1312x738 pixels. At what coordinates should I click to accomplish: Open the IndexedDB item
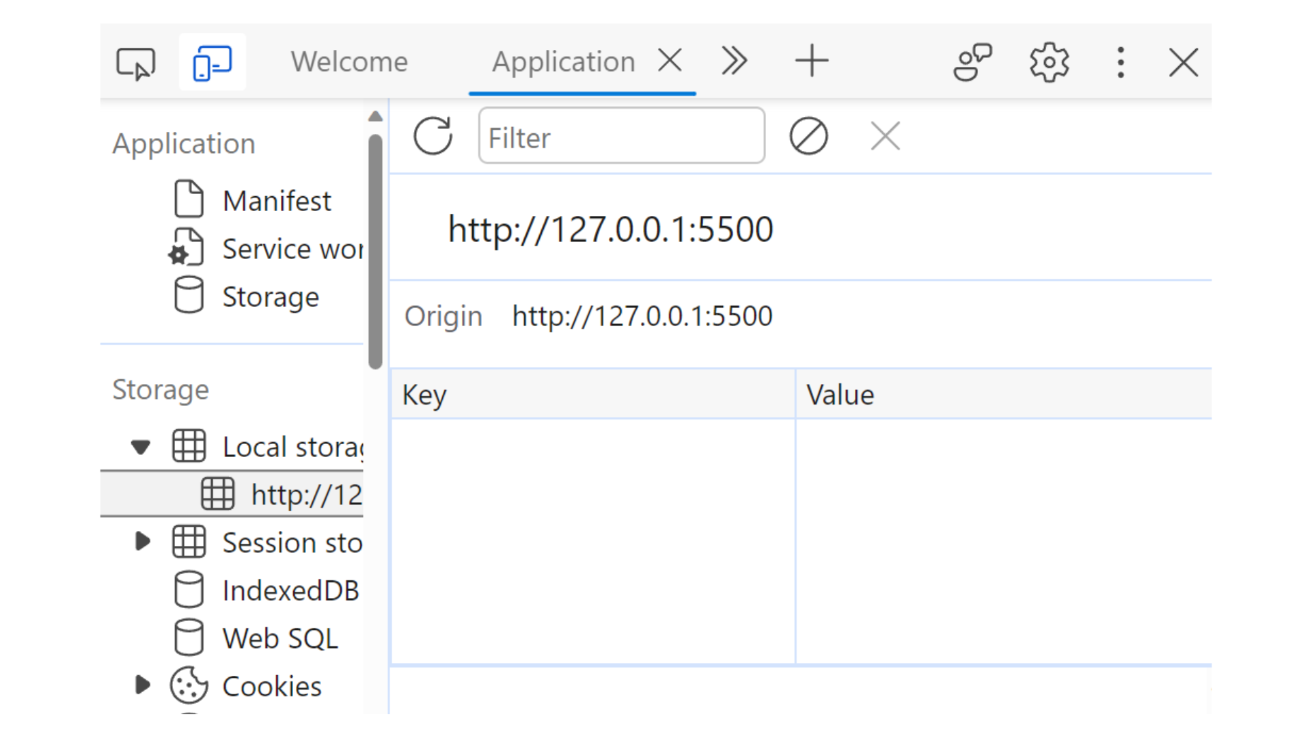pos(290,590)
